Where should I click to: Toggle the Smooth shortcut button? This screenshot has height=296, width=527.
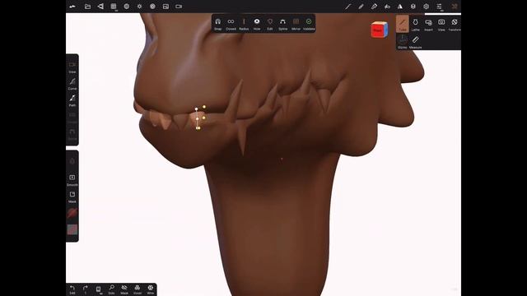72,180
